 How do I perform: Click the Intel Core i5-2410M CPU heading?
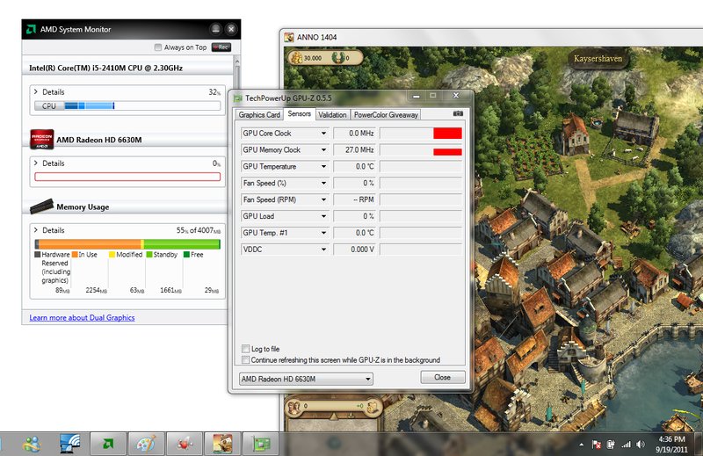click(105, 68)
